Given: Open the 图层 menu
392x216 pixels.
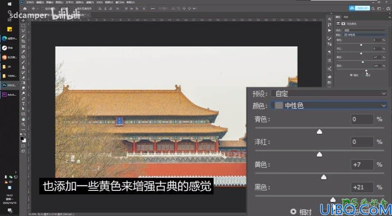Looking at the screenshot, I should tap(59, 2).
